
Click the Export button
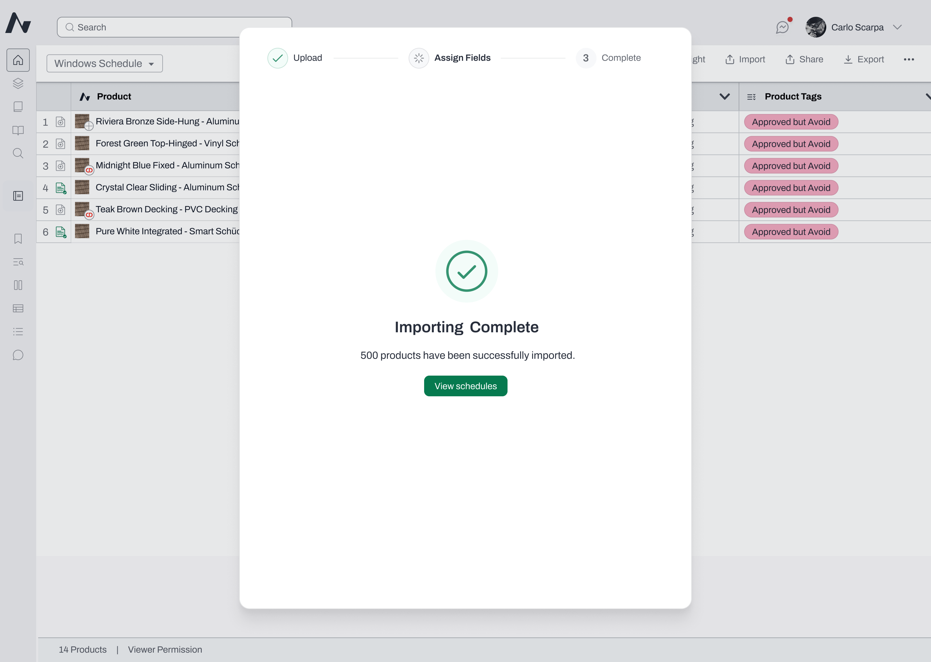(x=864, y=59)
